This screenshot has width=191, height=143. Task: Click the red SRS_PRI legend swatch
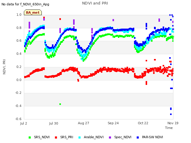[x=56, y=137]
